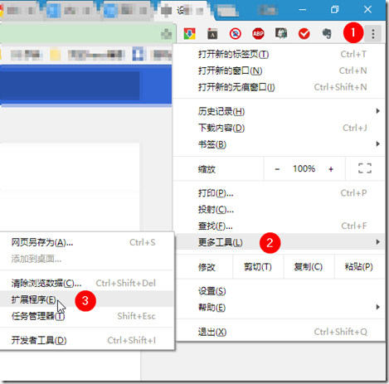Select 打开新的窗口(N) menu item
This screenshot has width=389, height=384.
pyautogui.click(x=279, y=70)
